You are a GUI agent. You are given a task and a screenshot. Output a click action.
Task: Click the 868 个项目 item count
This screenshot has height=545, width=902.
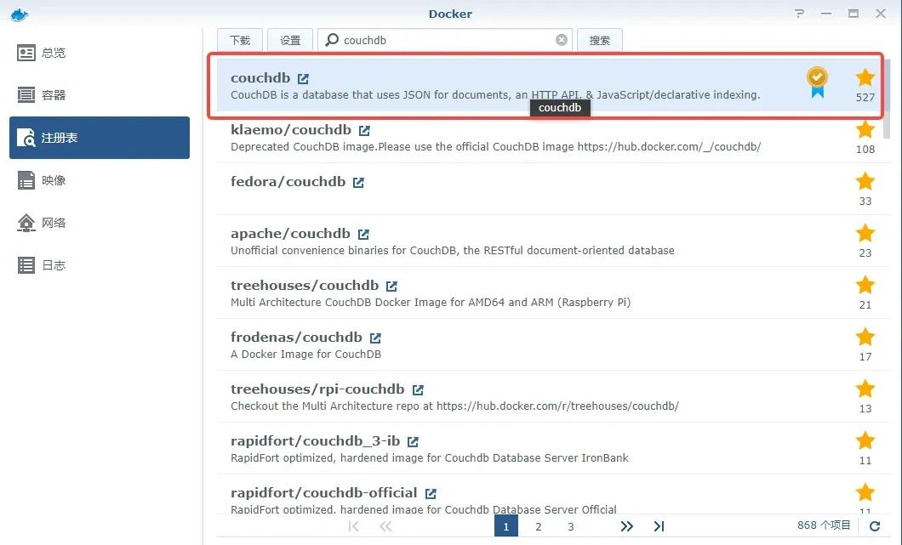click(x=823, y=525)
